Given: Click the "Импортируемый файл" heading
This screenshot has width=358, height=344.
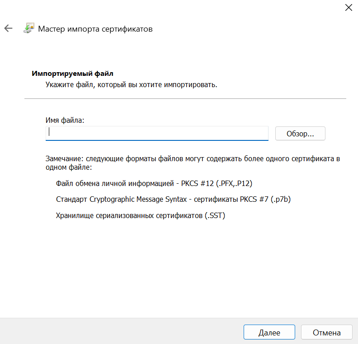Looking at the screenshot, I should (72, 73).
